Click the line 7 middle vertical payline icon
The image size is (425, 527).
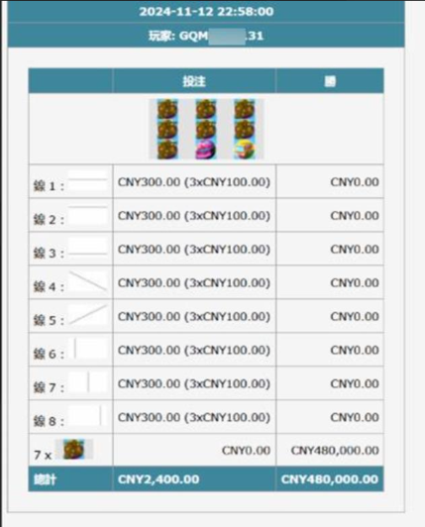[x=88, y=382]
